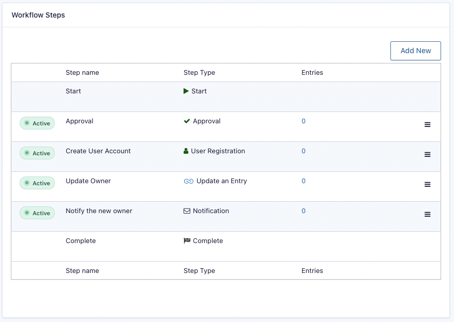Click the Complete flag icon
Viewport: 454px width, 322px height.
(187, 241)
